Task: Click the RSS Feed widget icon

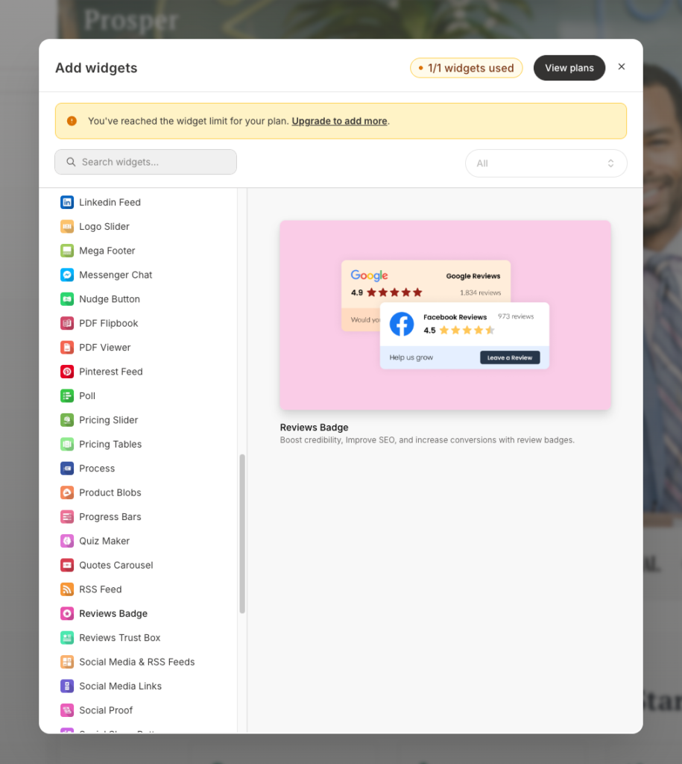Action: coord(66,589)
